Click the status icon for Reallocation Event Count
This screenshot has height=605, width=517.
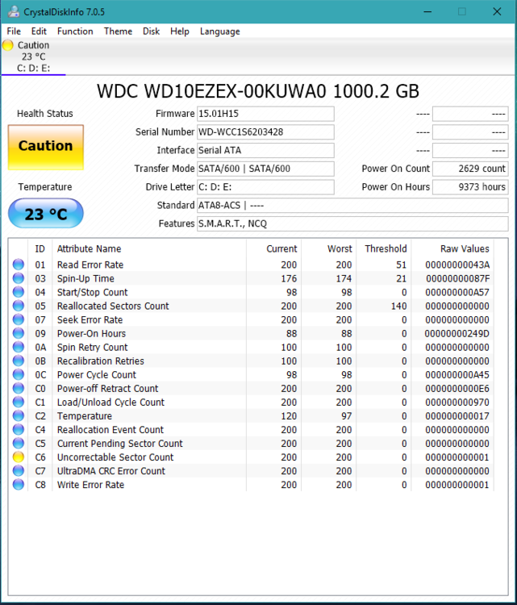pyautogui.click(x=18, y=429)
